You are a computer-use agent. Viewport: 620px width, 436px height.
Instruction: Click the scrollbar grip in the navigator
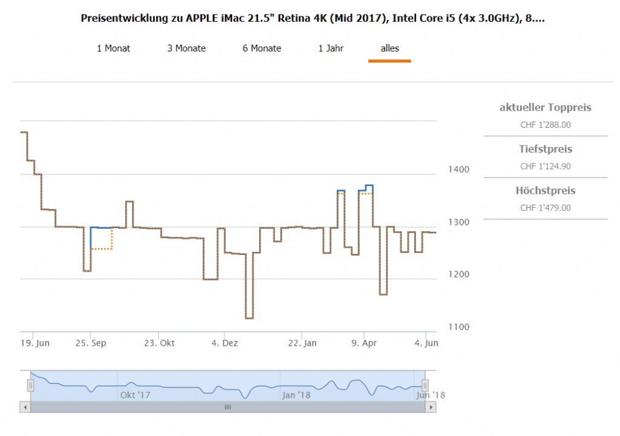pos(228,408)
